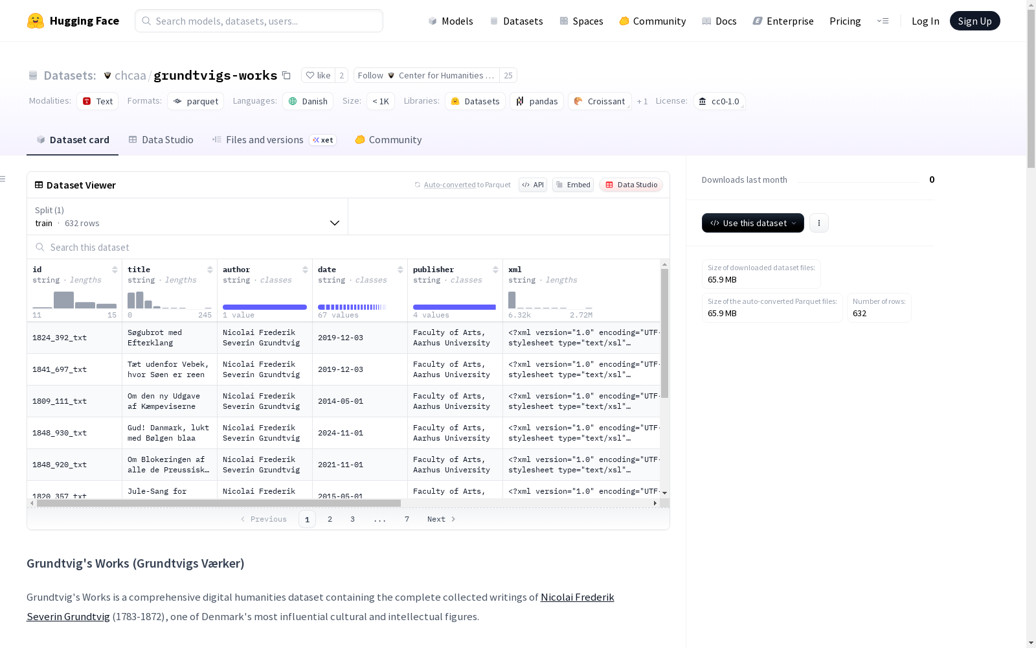Like the dataset via heart button
Screen dimensions: 1036x648
318,75
